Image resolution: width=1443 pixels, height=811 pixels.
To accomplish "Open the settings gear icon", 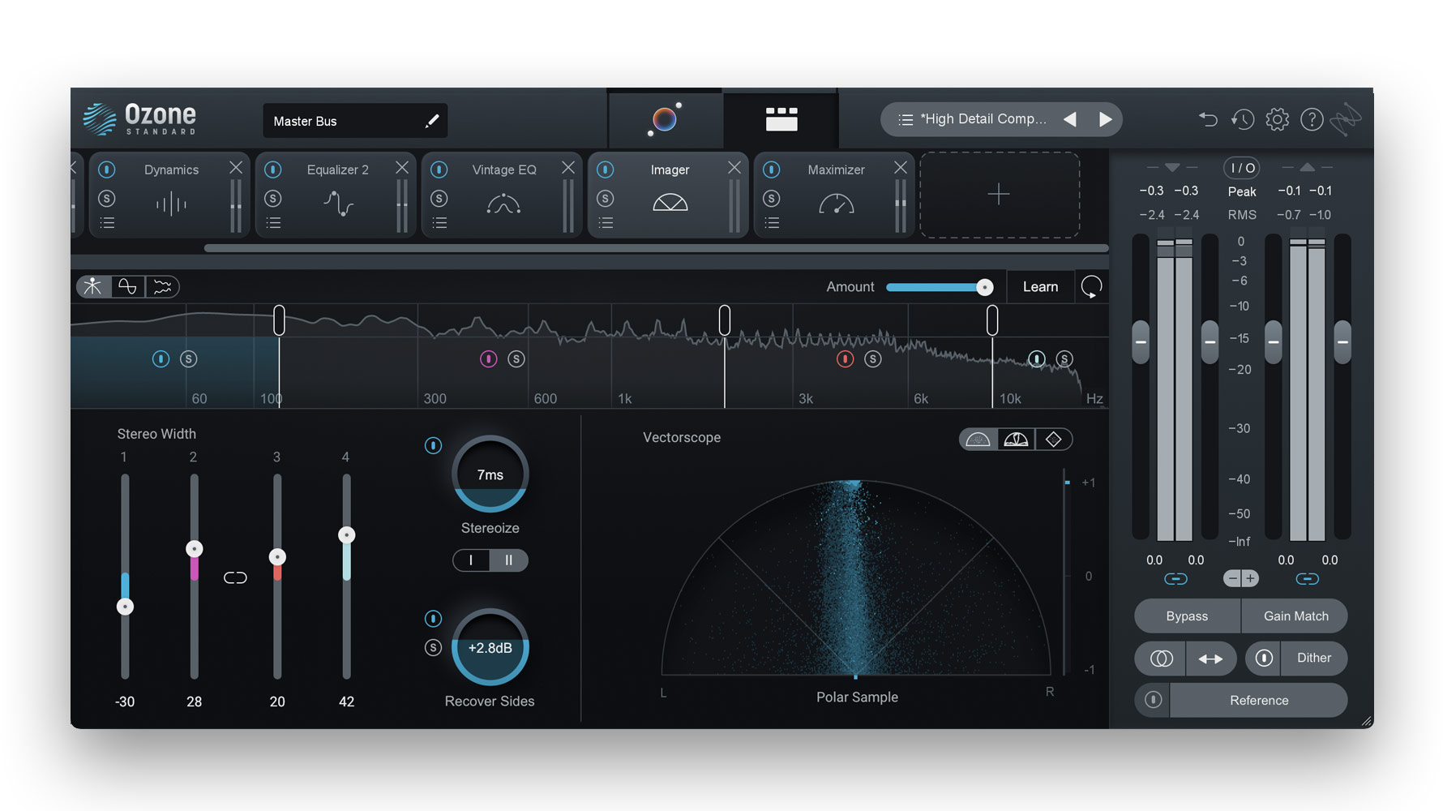I will pyautogui.click(x=1277, y=120).
